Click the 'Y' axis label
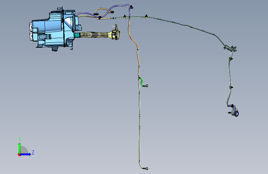 coord(20,139)
